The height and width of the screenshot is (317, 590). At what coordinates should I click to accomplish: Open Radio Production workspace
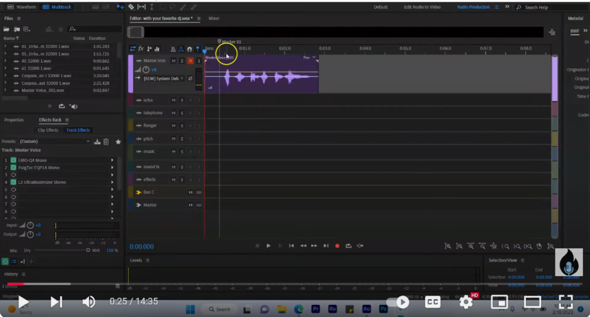pyautogui.click(x=474, y=7)
